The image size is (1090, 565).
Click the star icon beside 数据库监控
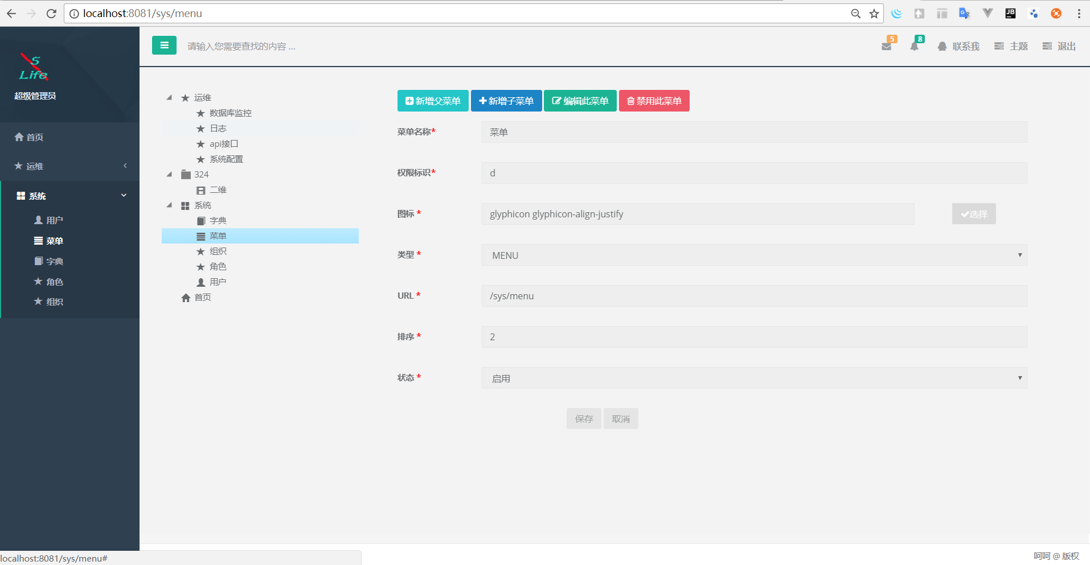click(200, 113)
